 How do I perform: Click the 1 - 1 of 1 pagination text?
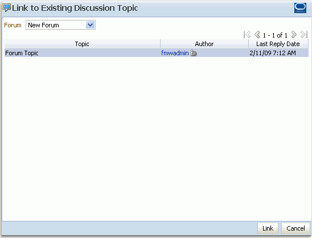[275, 35]
